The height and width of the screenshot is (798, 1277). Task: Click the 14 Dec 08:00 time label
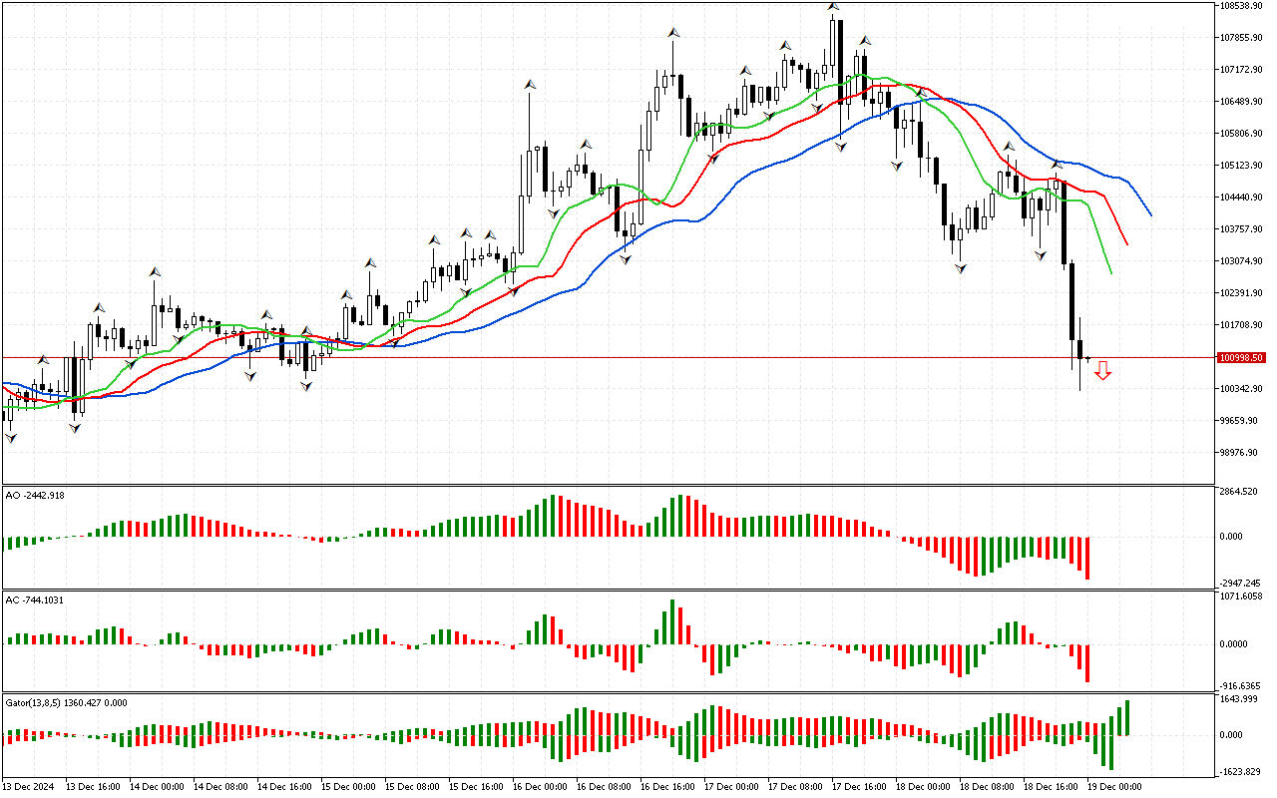[x=220, y=786]
